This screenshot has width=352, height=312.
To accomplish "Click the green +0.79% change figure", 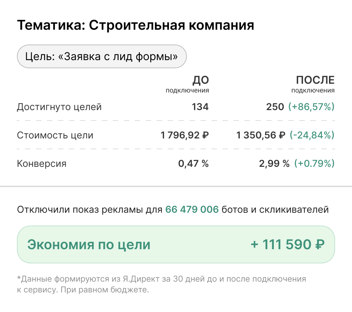I will (314, 164).
